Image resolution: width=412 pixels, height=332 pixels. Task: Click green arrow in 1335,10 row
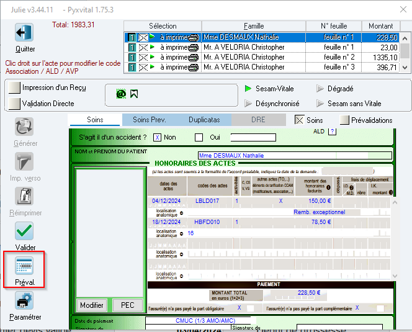click(152, 56)
